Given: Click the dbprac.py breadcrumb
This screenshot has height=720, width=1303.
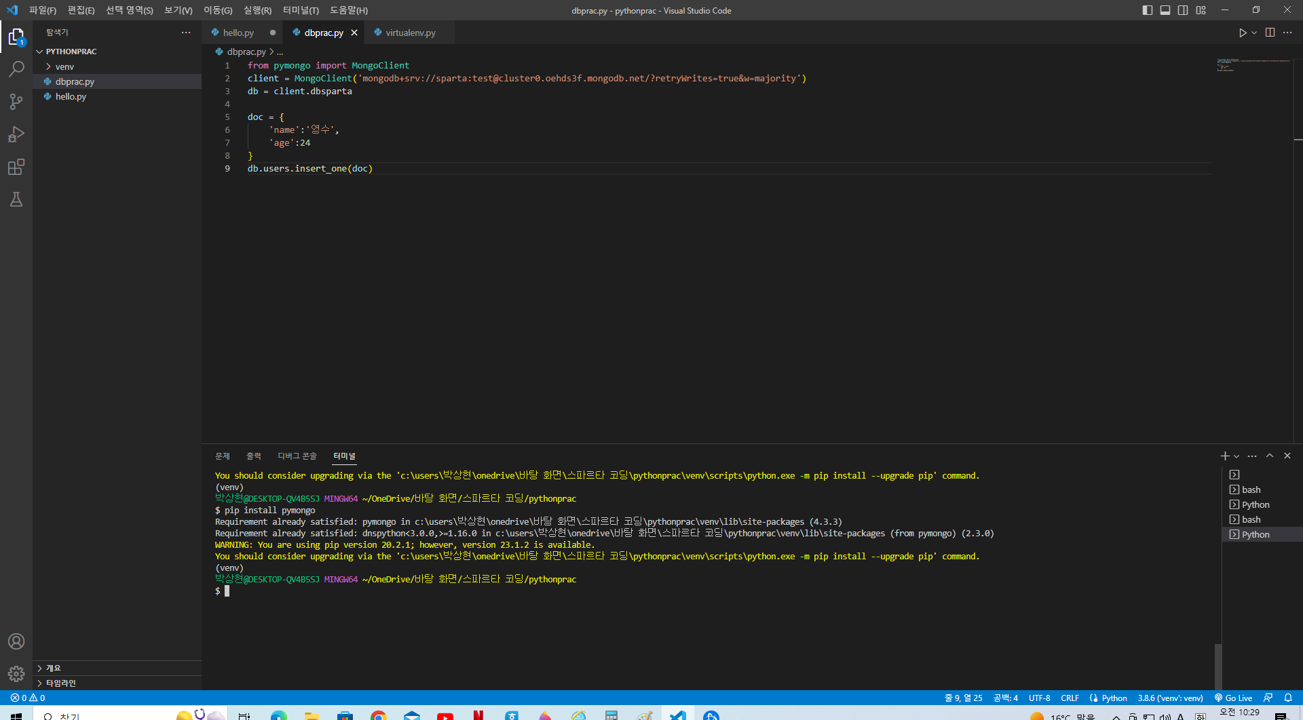Looking at the screenshot, I should pos(246,52).
